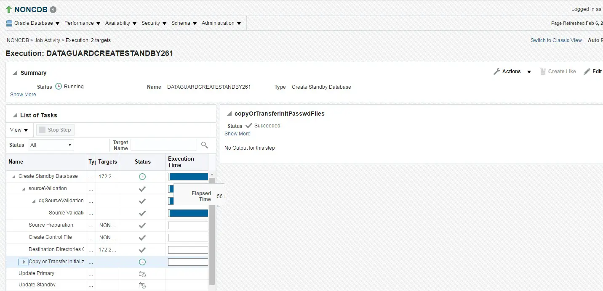Click the checkmark status of the Source Validation leaf row
The image size is (603, 291).
pos(142,213)
